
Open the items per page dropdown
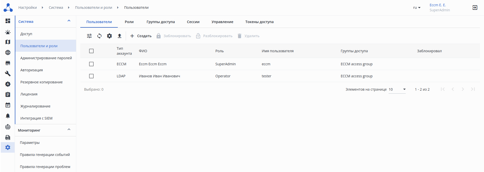pyautogui.click(x=397, y=89)
